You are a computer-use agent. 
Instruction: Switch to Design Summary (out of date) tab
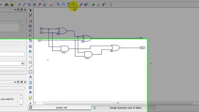pos(123,108)
